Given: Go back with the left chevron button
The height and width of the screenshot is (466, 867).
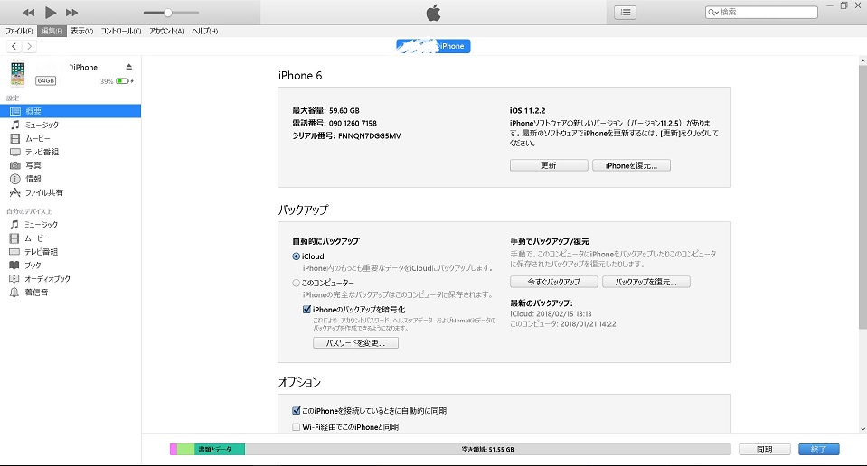Looking at the screenshot, I should click(x=14, y=46).
